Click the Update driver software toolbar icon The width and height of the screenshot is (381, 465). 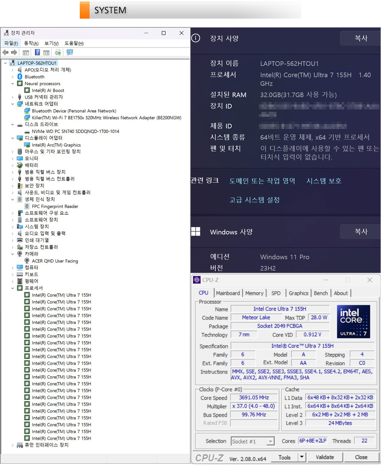click(x=58, y=52)
